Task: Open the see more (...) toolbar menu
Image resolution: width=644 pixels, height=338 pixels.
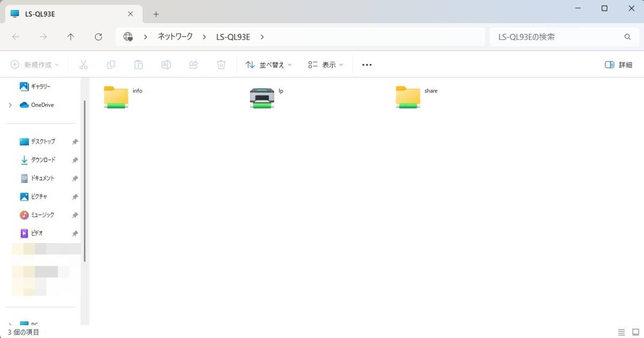Action: tap(367, 64)
